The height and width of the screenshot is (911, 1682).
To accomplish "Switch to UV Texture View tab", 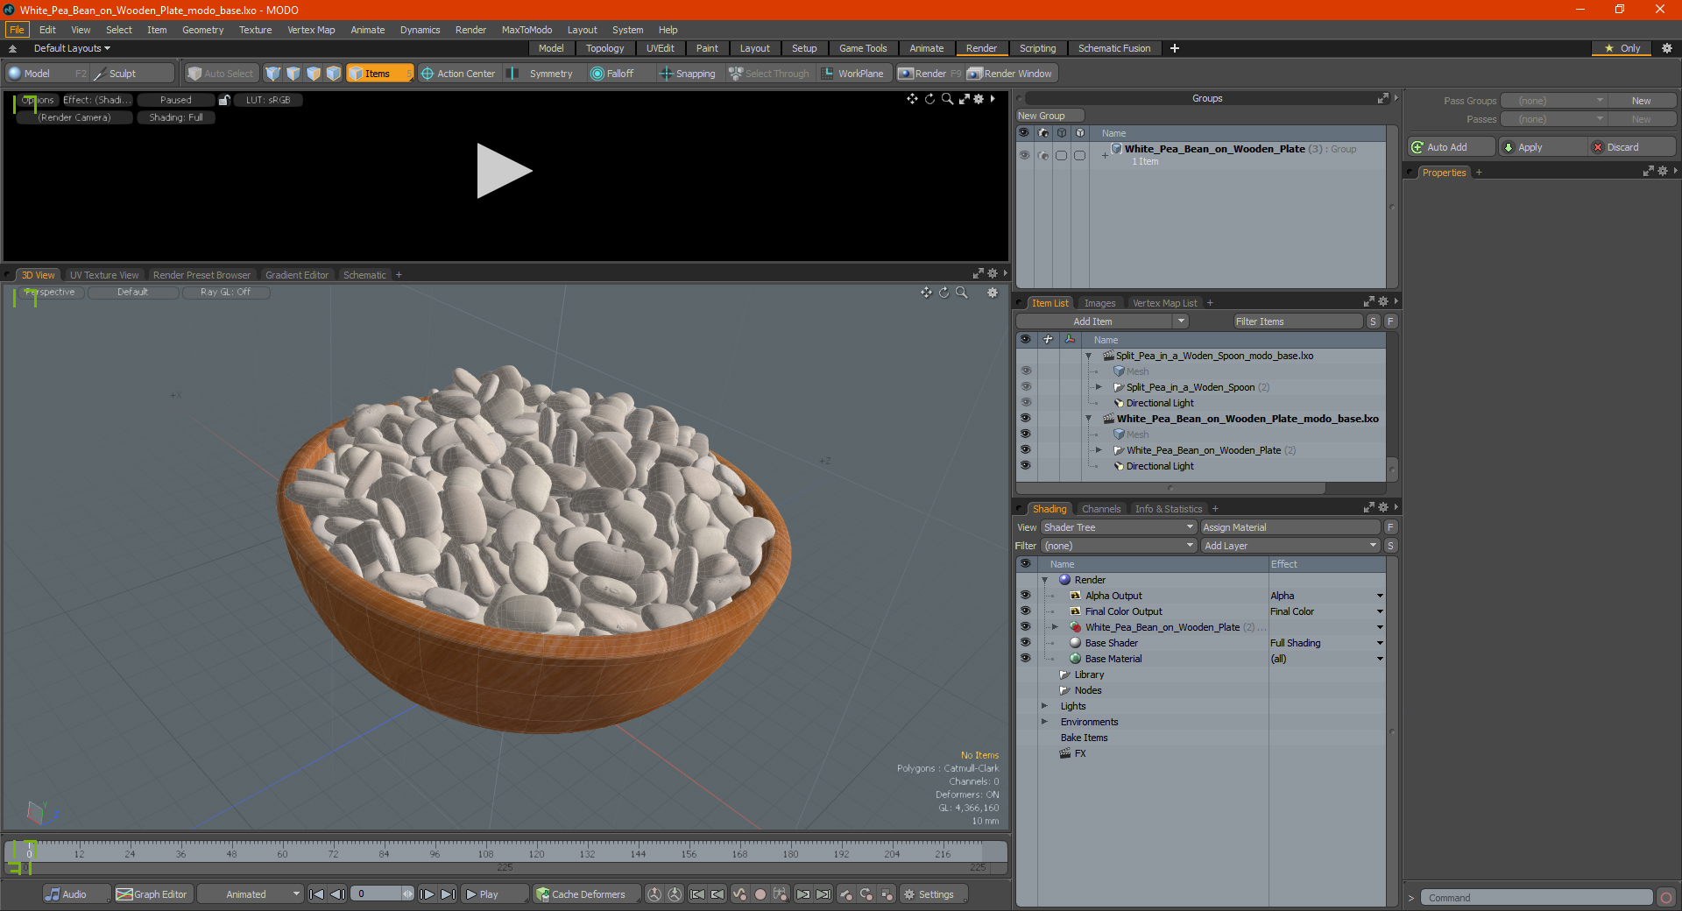I will pyautogui.click(x=103, y=275).
